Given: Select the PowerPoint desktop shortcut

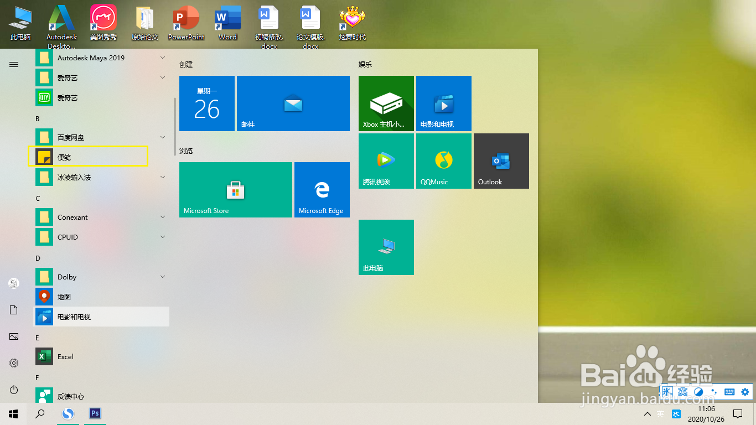Looking at the screenshot, I should tap(187, 23).
